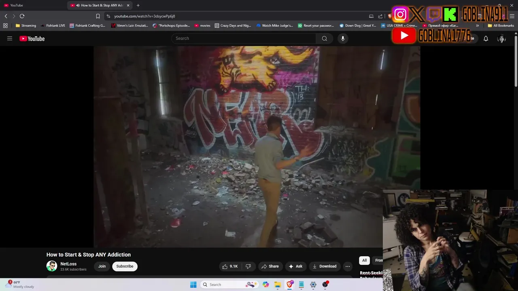Image resolution: width=518 pixels, height=291 pixels.
Task: Open Watch Mike Judge's bookmark
Action: 275,25
